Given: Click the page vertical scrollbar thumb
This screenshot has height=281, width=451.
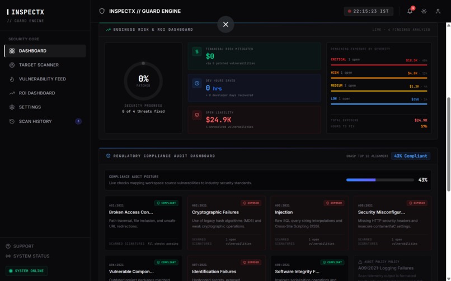Looking at the screenshot, I should [448, 144].
